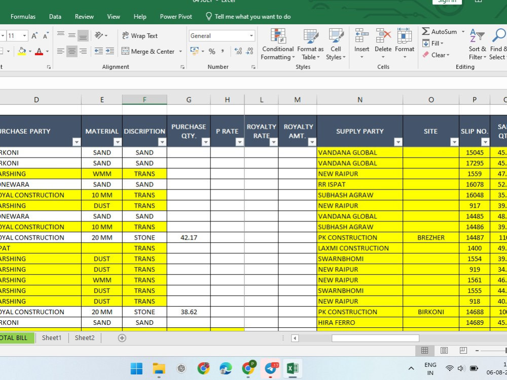
Task: Increase decimal places
Action: click(x=238, y=51)
